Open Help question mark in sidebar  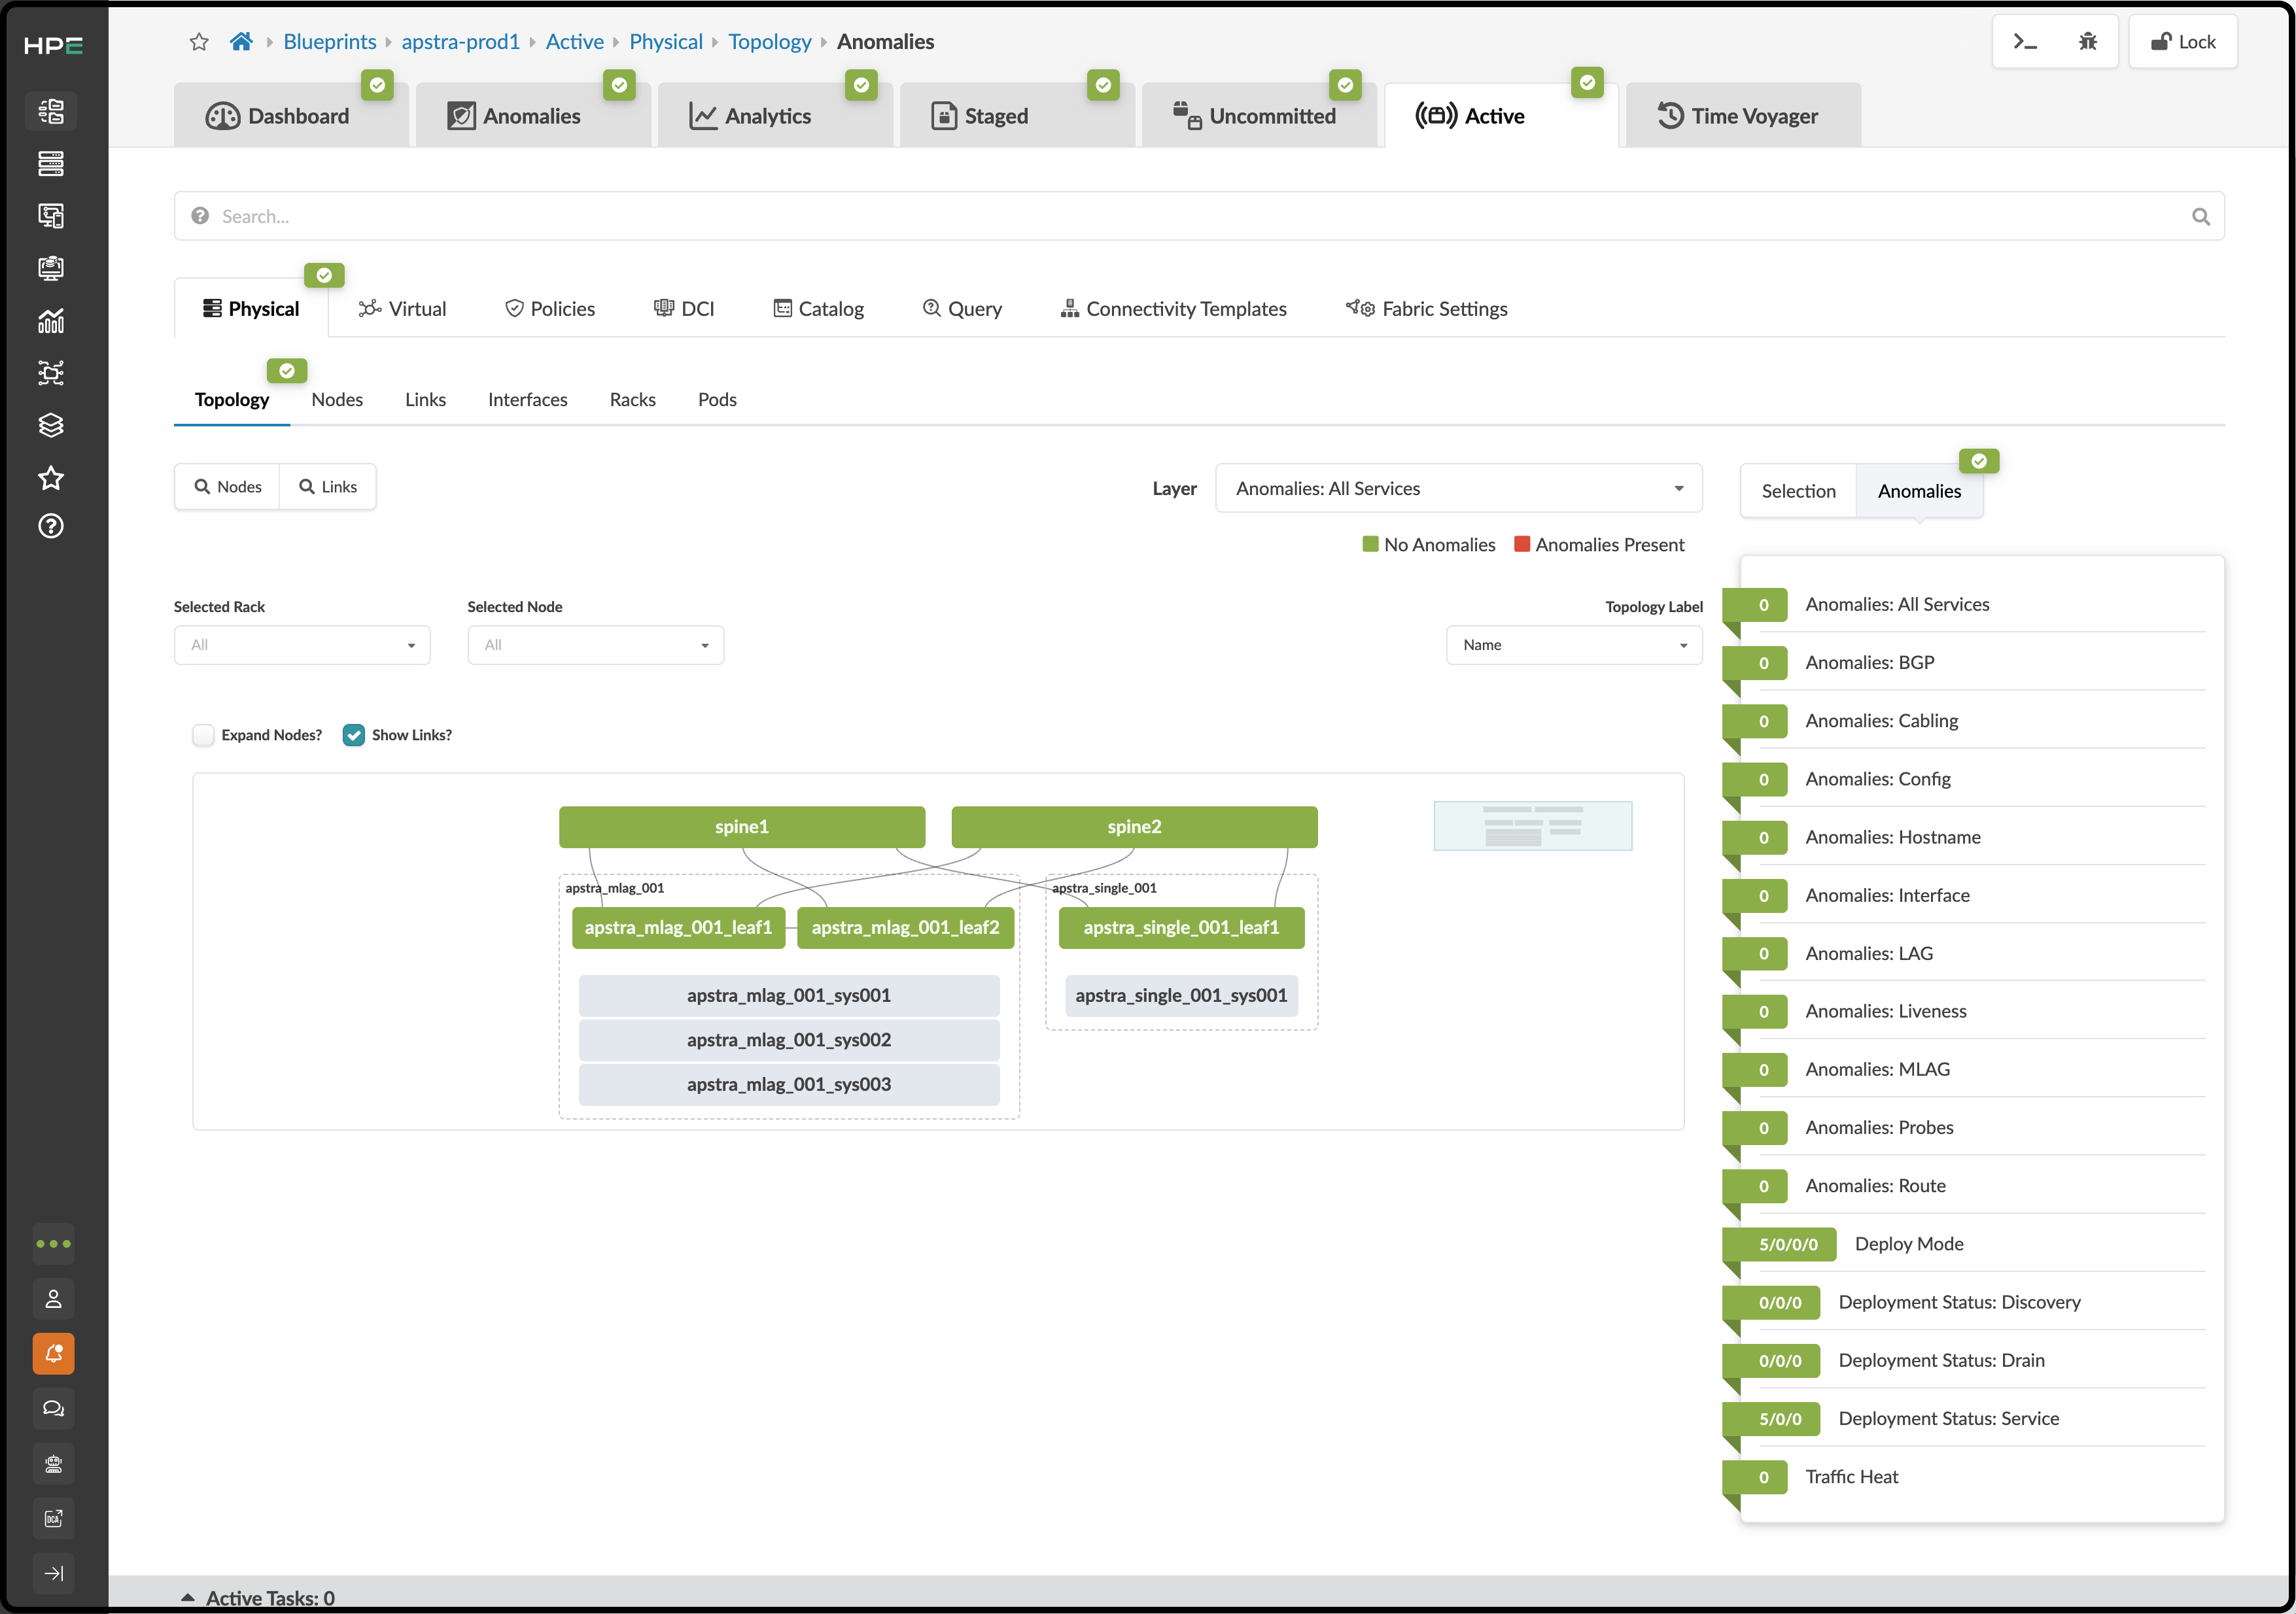[51, 526]
